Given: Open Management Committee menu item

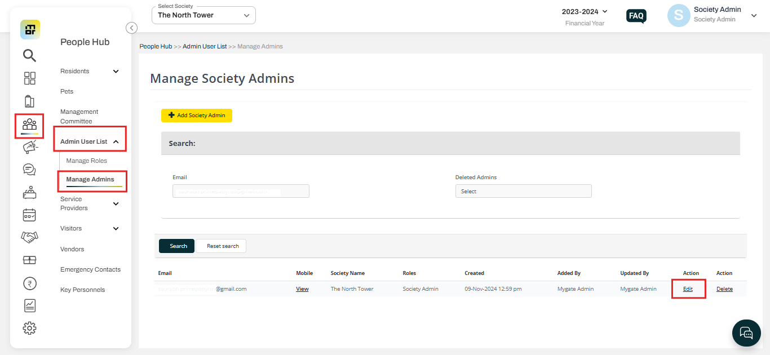Looking at the screenshot, I should [x=79, y=117].
